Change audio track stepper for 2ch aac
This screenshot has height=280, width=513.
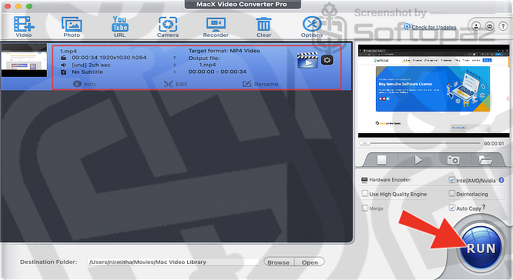[175, 65]
